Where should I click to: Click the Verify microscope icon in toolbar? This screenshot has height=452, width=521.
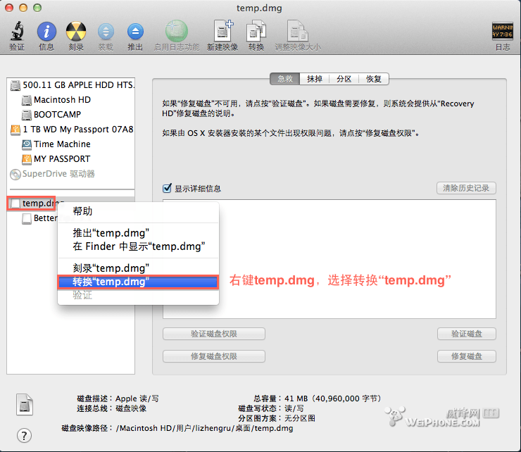tap(17, 32)
